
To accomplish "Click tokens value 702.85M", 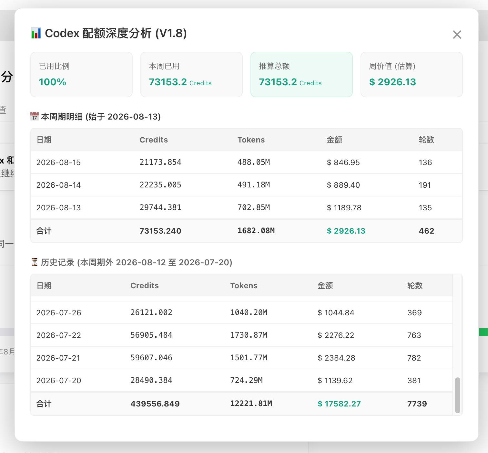I will (254, 207).
